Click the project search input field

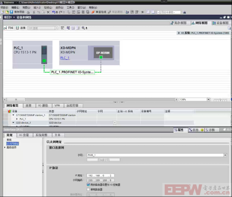pos(169,12)
